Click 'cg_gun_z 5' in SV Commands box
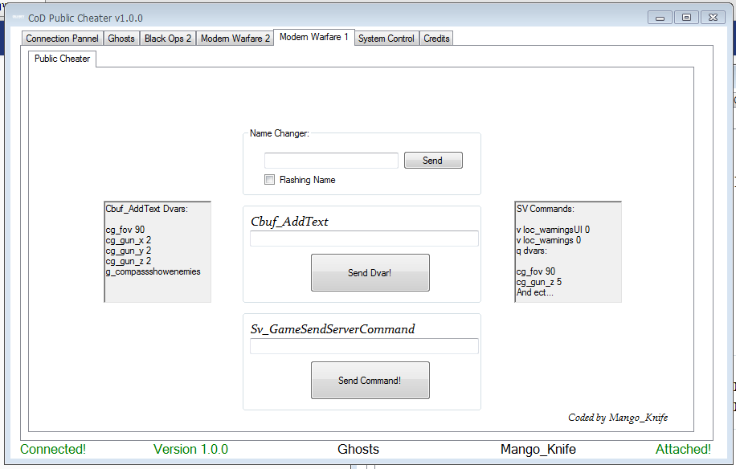Image resolution: width=736 pixels, height=469 pixels. [x=539, y=282]
